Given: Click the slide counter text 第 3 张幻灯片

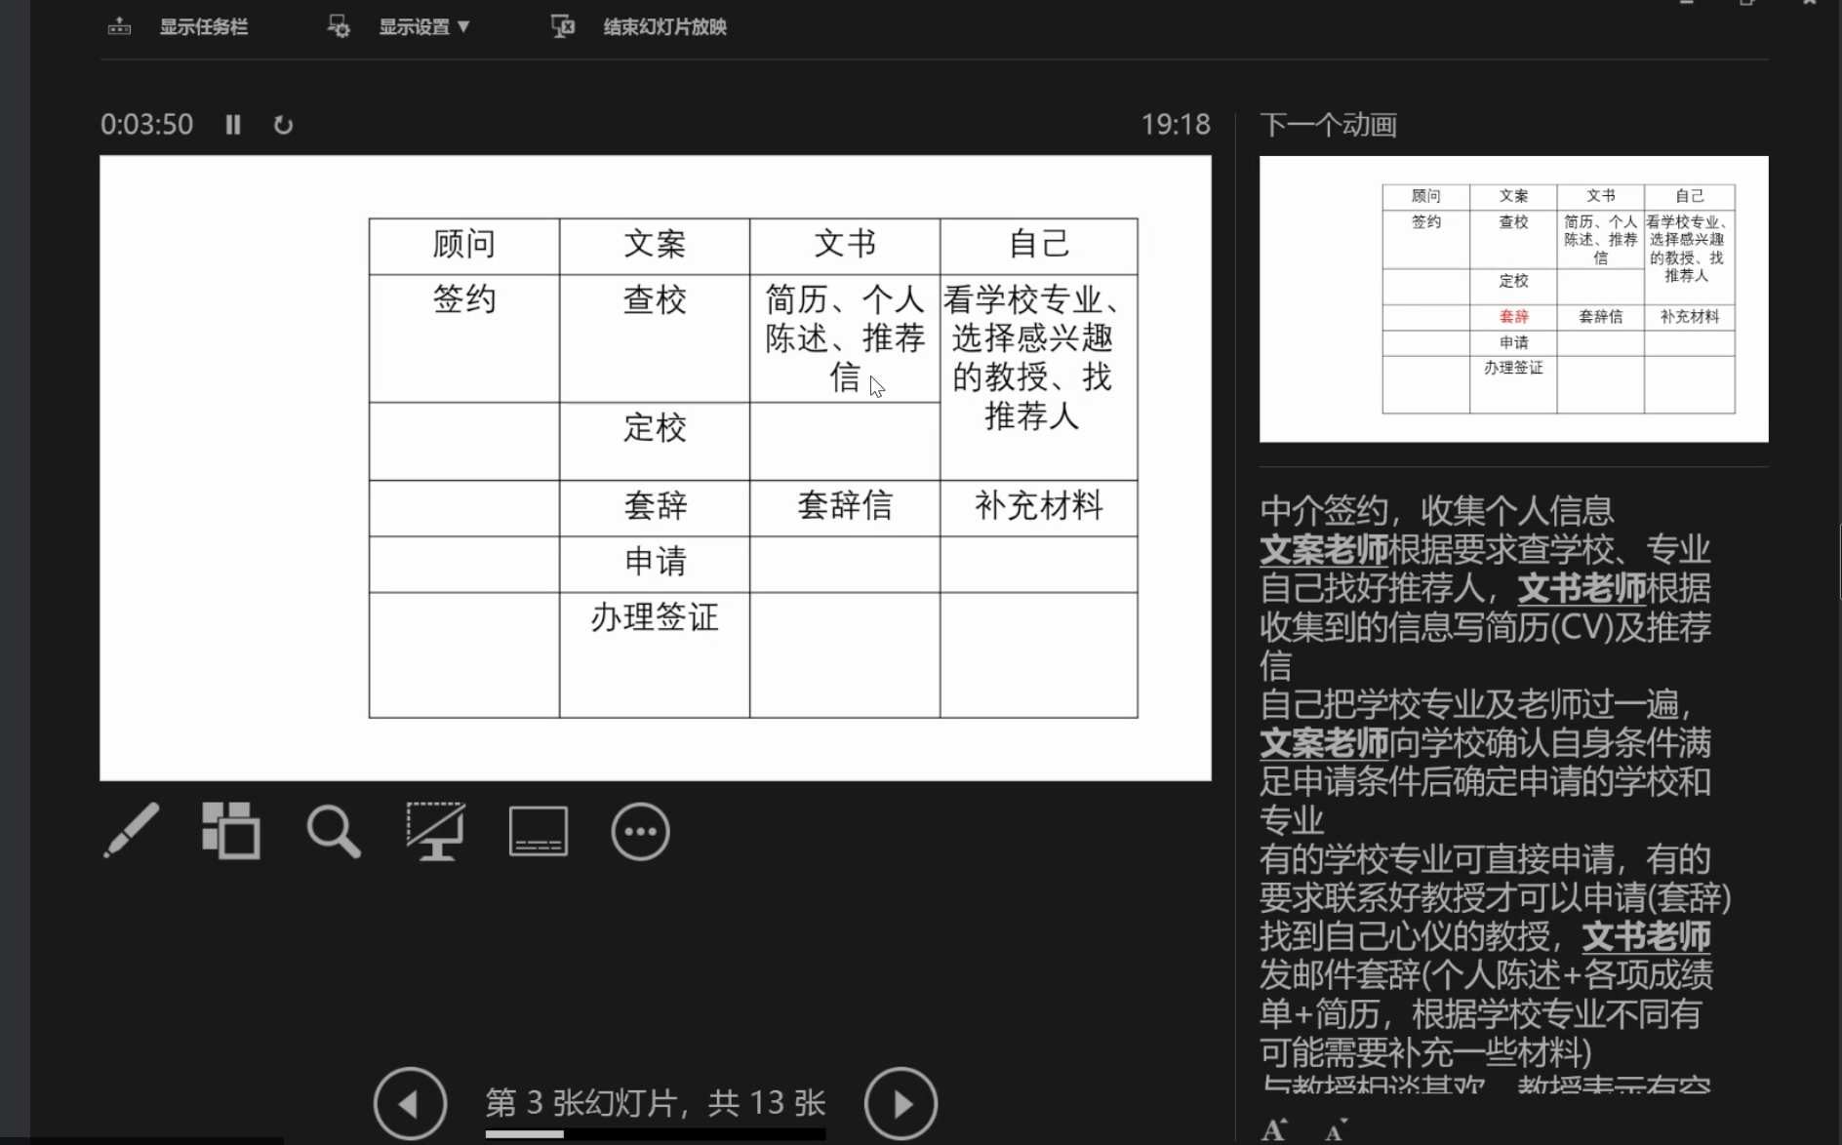Looking at the screenshot, I should pyautogui.click(x=655, y=1103).
